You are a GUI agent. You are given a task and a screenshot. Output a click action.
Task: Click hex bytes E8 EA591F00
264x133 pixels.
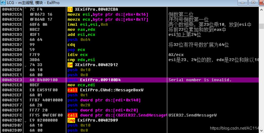[x=44, y=90]
